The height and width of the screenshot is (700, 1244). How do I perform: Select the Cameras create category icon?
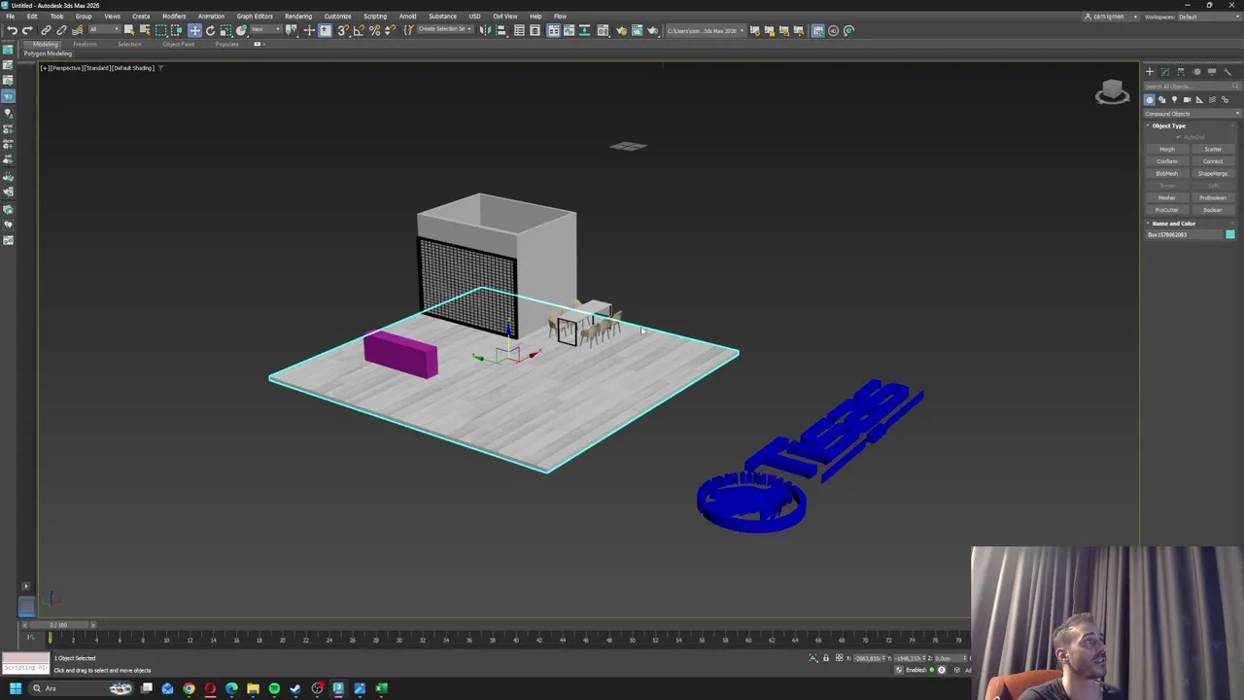tap(1187, 100)
